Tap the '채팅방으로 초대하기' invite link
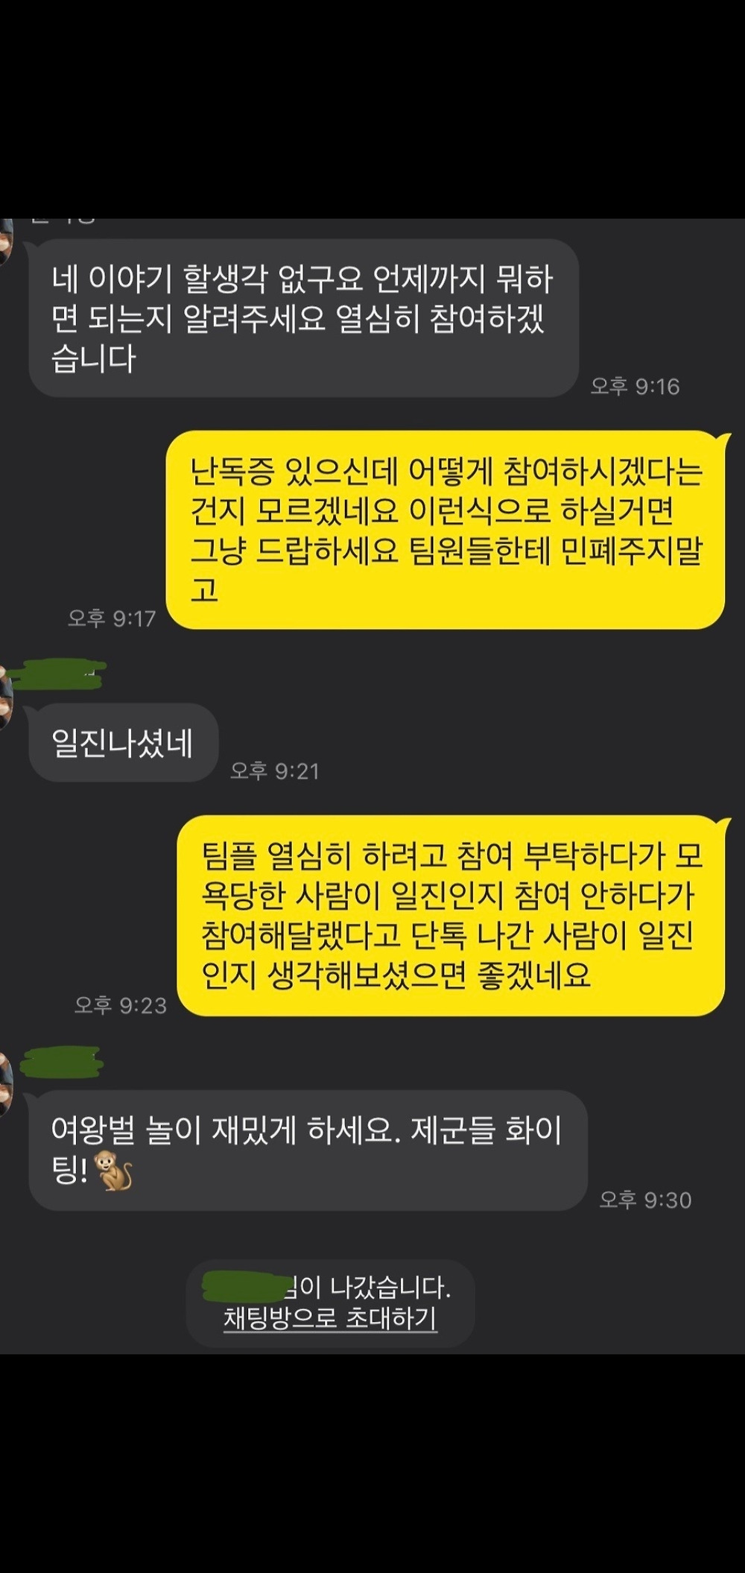 click(330, 1319)
